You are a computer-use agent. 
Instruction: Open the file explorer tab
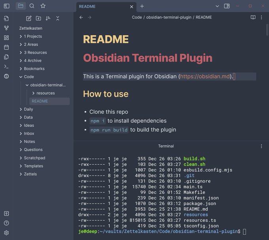click(21, 6)
